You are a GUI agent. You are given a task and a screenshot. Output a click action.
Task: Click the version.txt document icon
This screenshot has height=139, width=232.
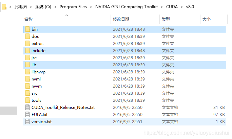click(x=27, y=122)
